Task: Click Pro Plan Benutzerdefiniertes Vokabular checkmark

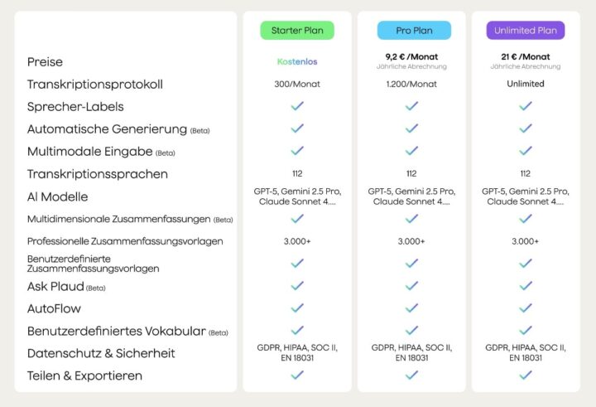Action: (411, 330)
